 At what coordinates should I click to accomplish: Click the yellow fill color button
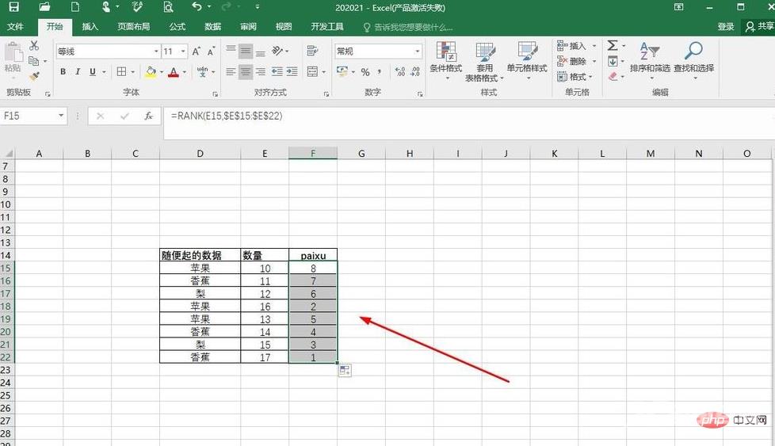pyautogui.click(x=151, y=72)
